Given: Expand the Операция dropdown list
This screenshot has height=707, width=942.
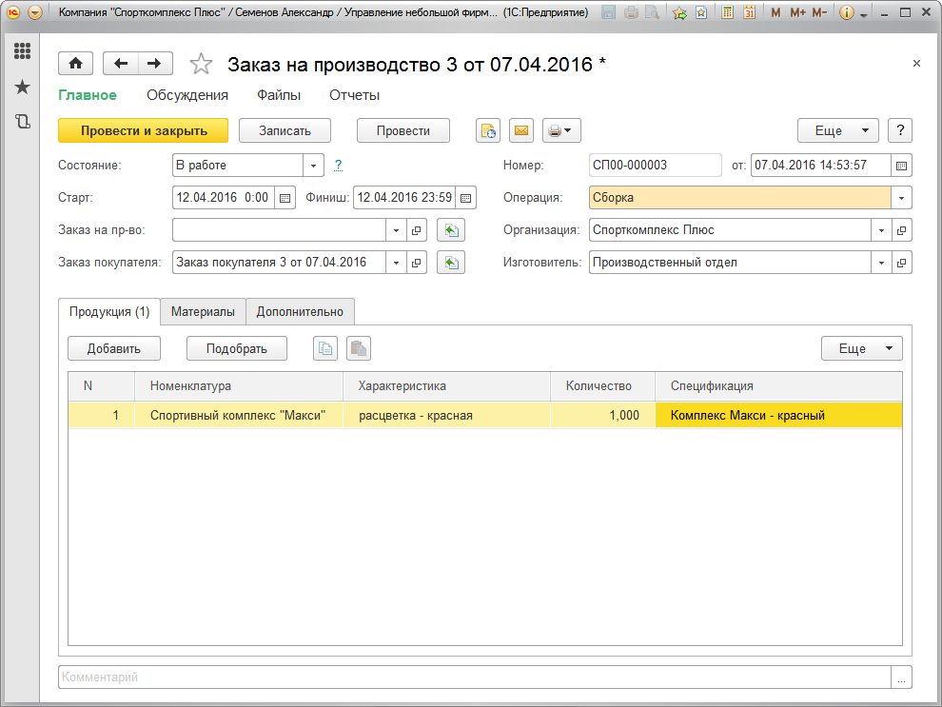Looking at the screenshot, I should (901, 198).
